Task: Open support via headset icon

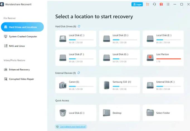Action: (154, 4)
